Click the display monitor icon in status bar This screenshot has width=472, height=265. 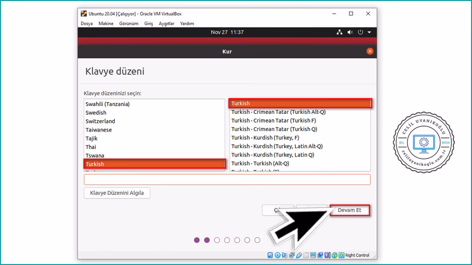(x=313, y=255)
